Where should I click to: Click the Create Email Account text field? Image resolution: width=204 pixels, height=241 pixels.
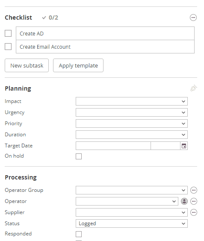(x=105, y=47)
